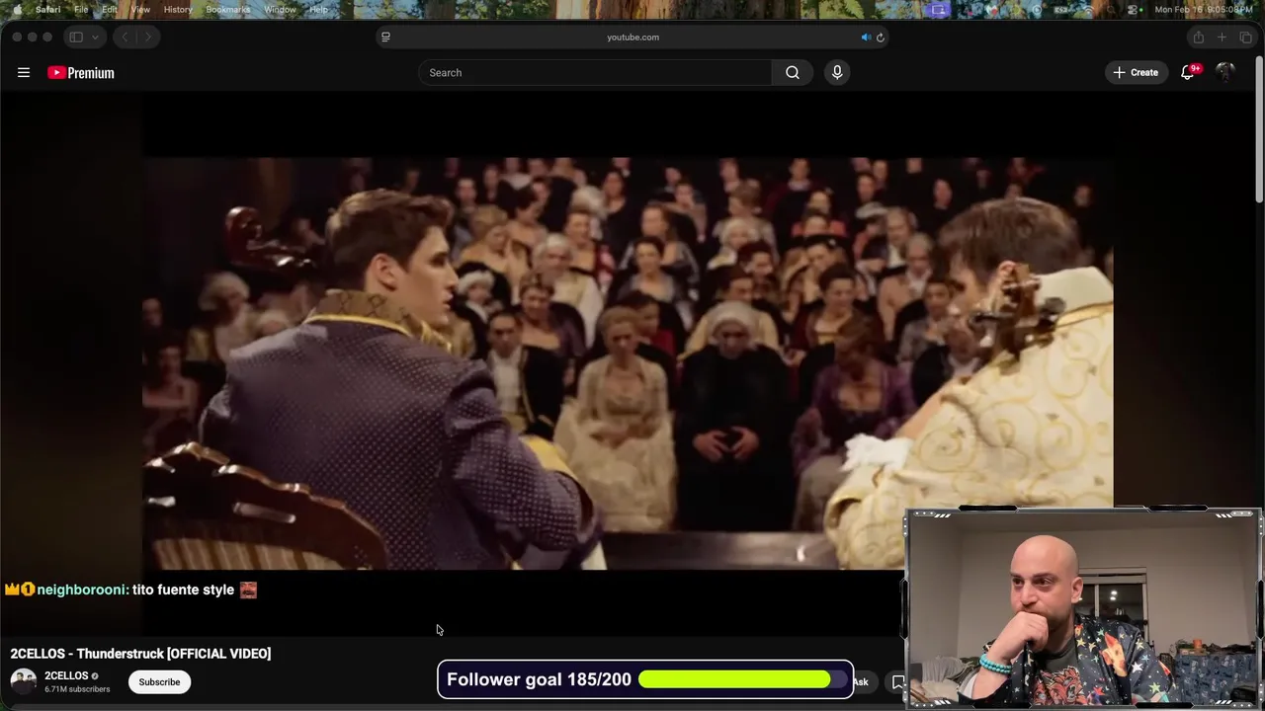The height and width of the screenshot is (711, 1265).
Task: Open the Window menu
Action: click(280, 9)
